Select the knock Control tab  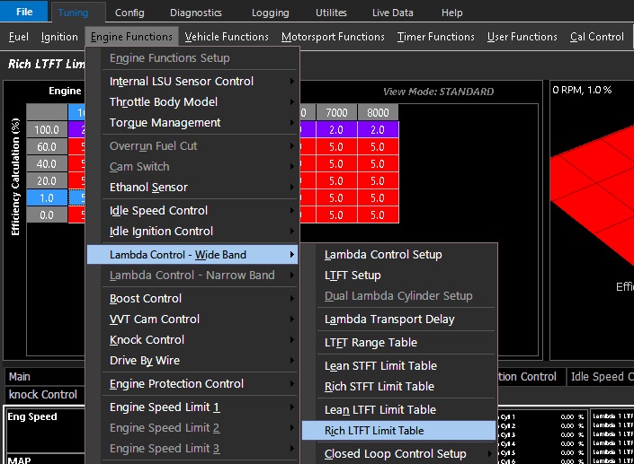[x=43, y=394]
